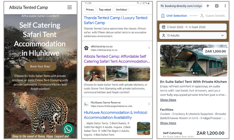The height and width of the screenshot is (140, 234).
Task: Open options menu for Hluhluwe Game Reserve result
Action: click(149, 104)
